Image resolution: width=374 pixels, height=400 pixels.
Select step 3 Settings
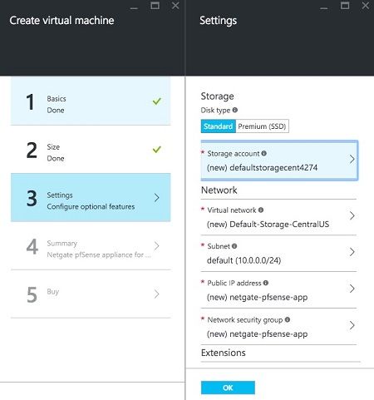[91, 197]
